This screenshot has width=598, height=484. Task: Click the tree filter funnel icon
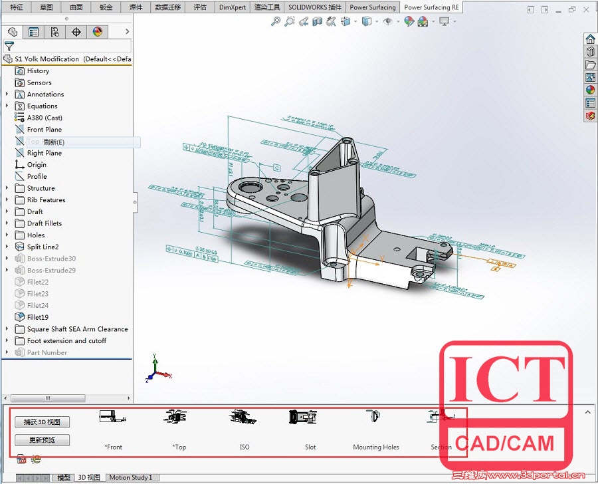point(9,46)
